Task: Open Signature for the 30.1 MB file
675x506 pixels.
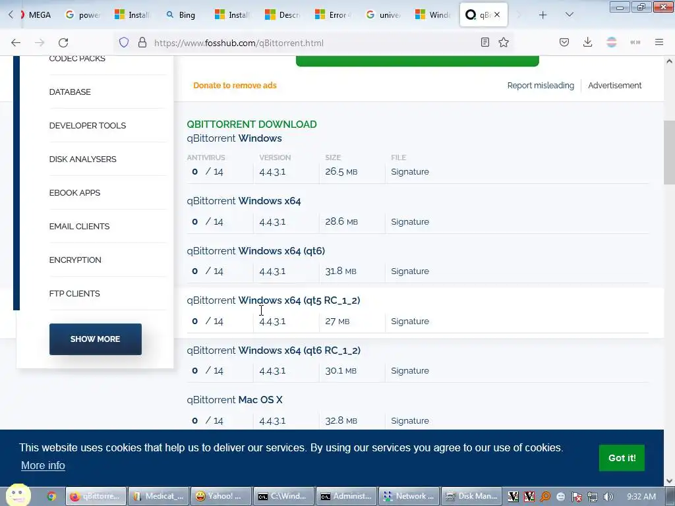Action: coord(410,370)
